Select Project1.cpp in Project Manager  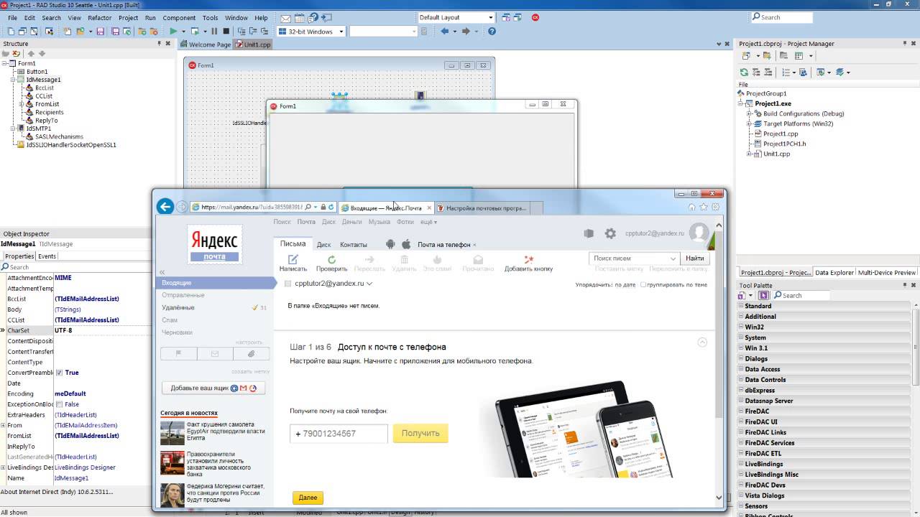tap(781, 134)
